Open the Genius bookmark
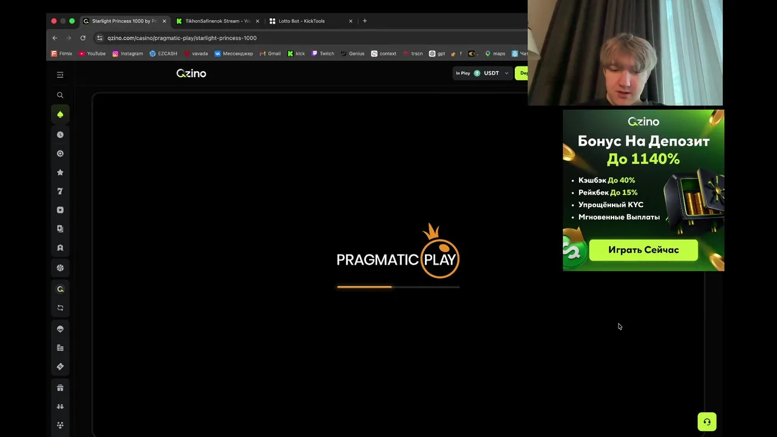The width and height of the screenshot is (777, 437). coord(352,53)
